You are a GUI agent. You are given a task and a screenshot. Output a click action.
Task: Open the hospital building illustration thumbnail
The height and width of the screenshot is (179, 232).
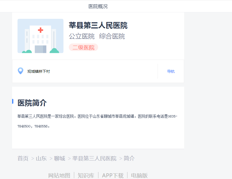[x=40, y=36]
